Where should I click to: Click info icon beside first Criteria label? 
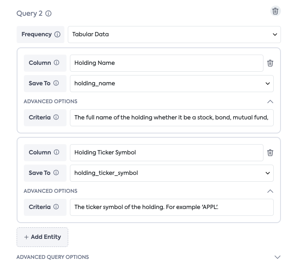click(x=56, y=117)
